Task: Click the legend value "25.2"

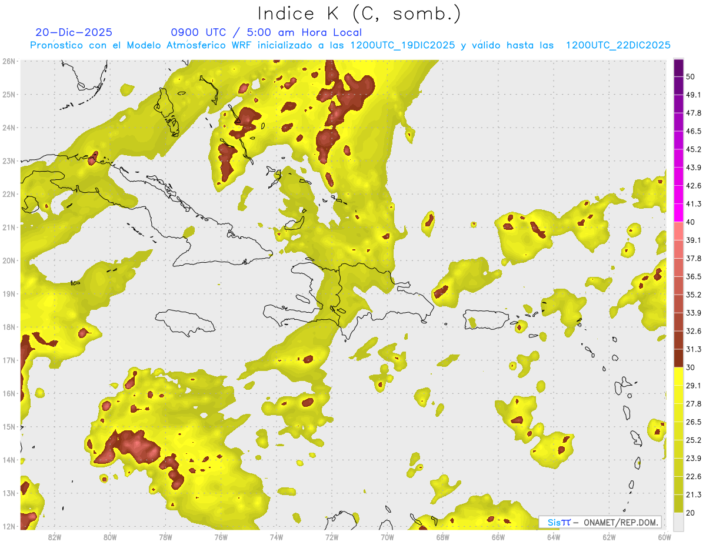Action: [694, 440]
